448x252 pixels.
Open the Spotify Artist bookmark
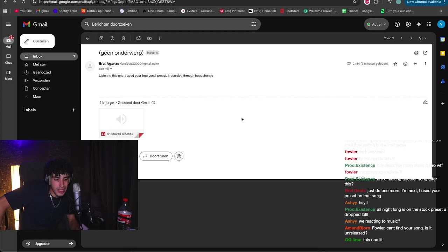65,11
